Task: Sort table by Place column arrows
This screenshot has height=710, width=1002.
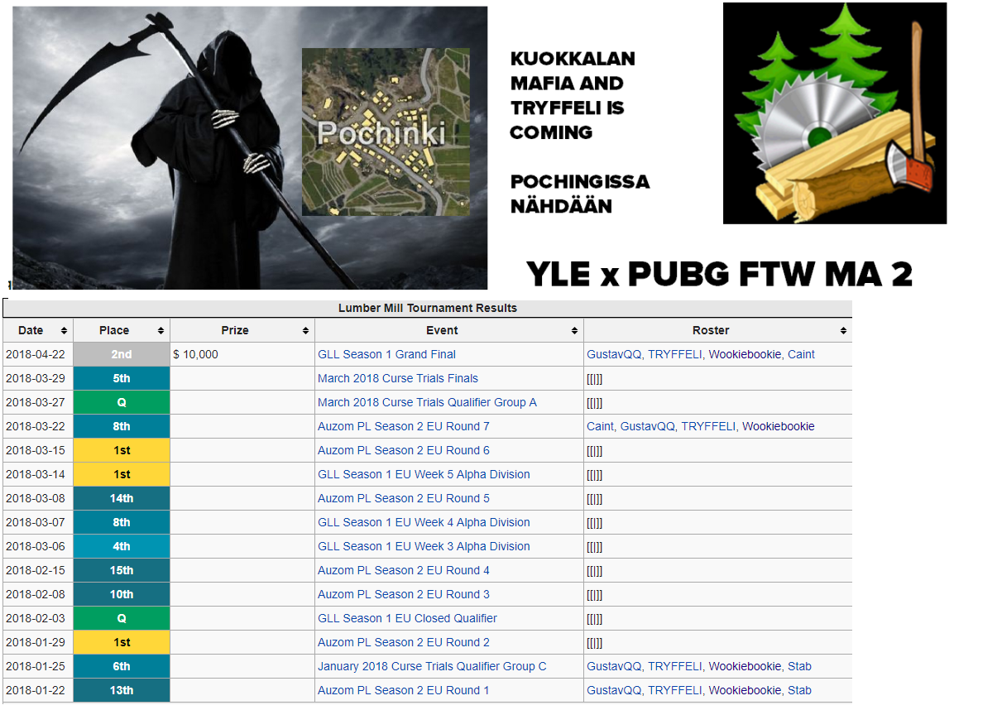Action: pyautogui.click(x=161, y=330)
